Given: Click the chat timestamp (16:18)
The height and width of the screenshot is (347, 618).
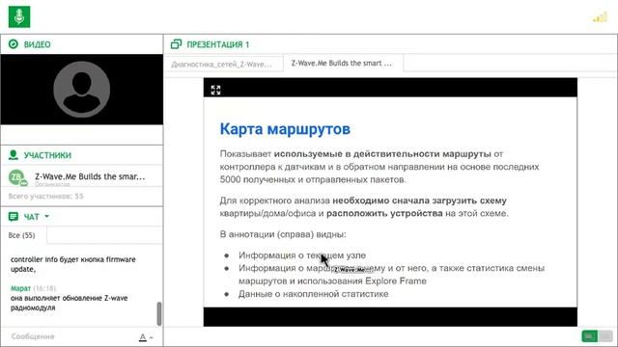Looking at the screenshot, I should pyautogui.click(x=44, y=288).
